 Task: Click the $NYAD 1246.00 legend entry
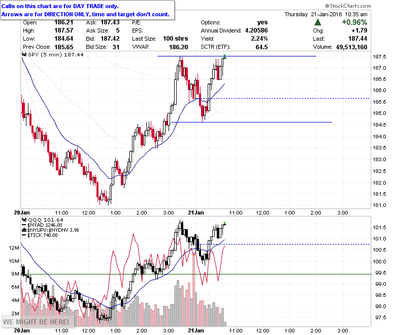[x=45, y=225]
